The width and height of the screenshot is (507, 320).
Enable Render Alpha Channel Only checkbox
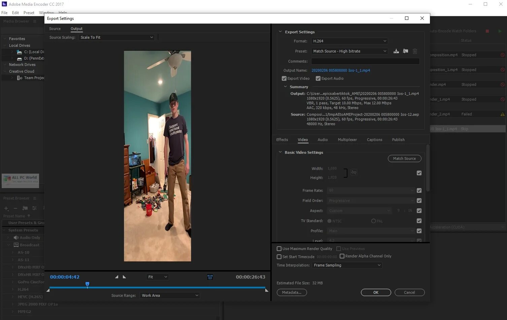[x=342, y=256]
